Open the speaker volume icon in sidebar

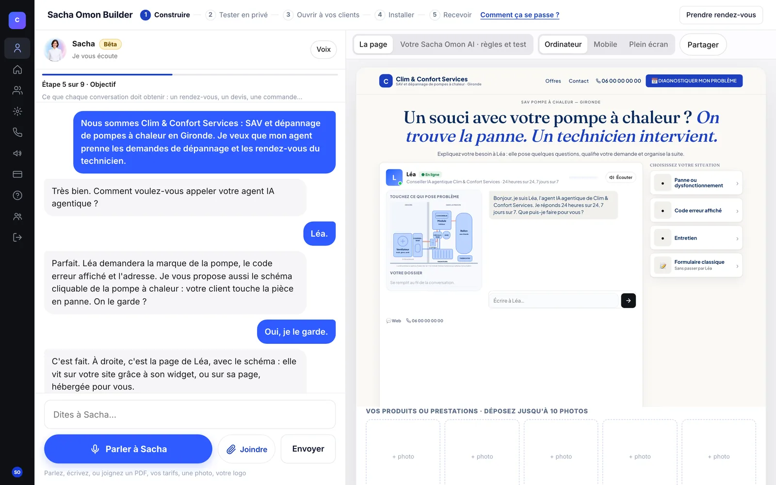(x=17, y=153)
